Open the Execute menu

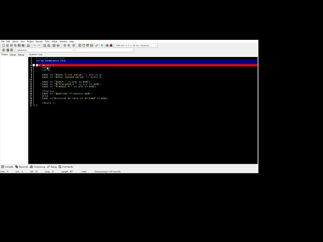pyautogui.click(x=39, y=41)
